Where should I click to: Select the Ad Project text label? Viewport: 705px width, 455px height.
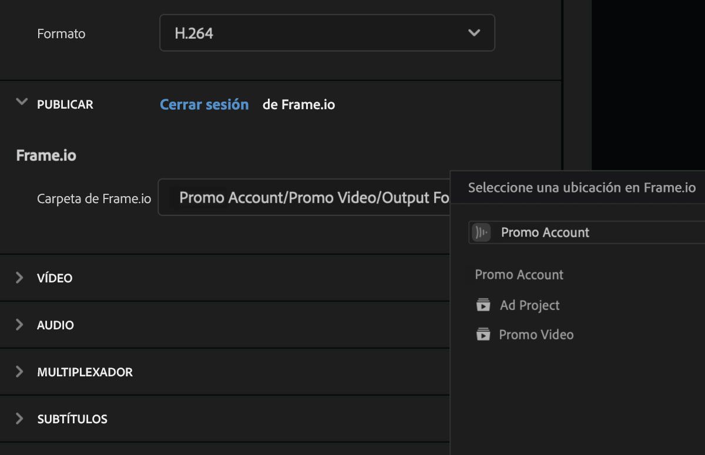point(530,305)
